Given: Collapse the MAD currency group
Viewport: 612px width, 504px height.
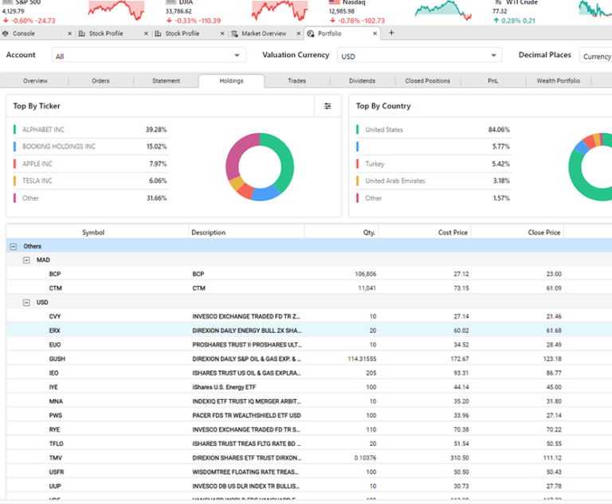Looking at the screenshot, I should (x=26, y=260).
